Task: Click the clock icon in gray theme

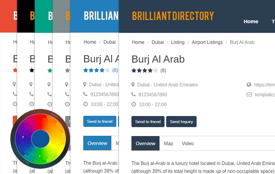Action: pos(67,104)
